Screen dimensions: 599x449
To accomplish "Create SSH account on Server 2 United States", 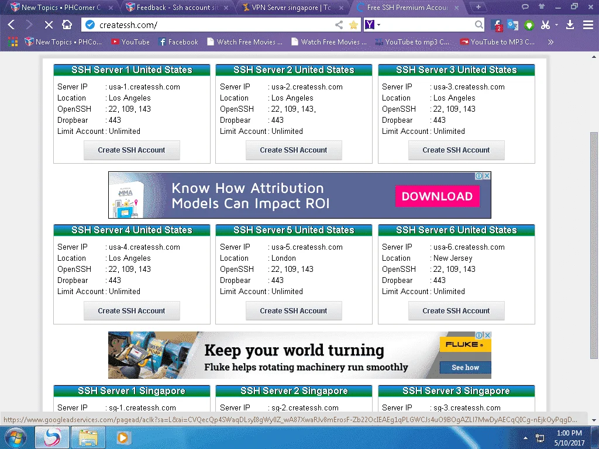I will point(294,150).
